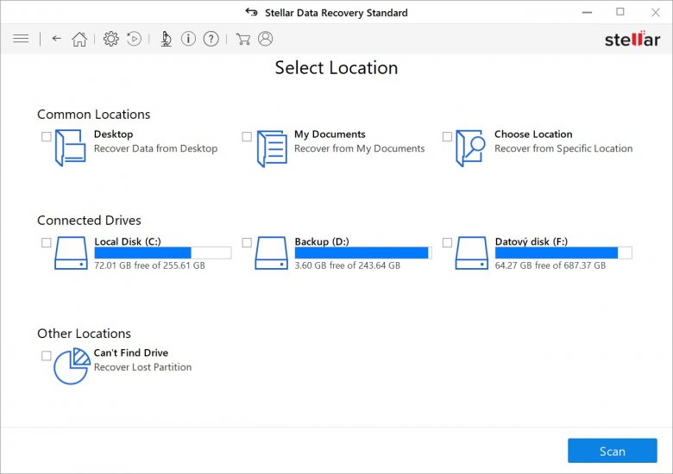Open the hamburger menu
The height and width of the screenshot is (474, 673).
point(22,39)
